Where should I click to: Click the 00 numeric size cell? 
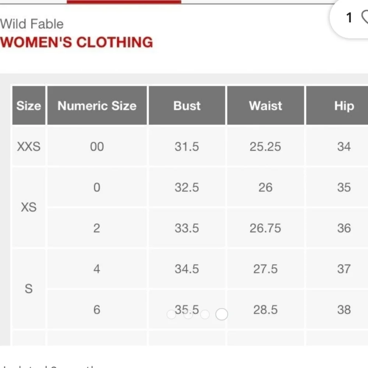coord(97,146)
